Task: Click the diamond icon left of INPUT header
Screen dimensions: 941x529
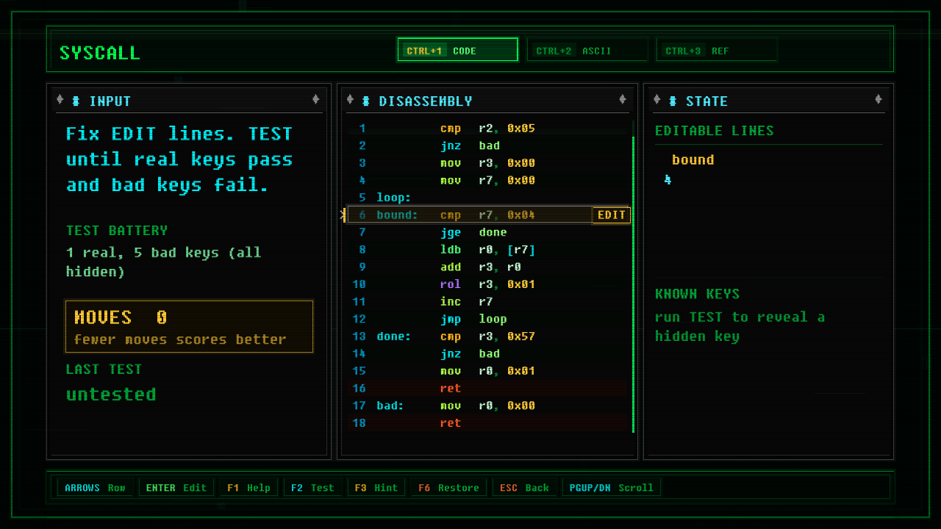Action: pos(60,100)
